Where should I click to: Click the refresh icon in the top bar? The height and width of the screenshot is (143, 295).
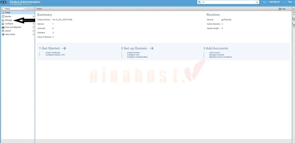pos(264,2)
